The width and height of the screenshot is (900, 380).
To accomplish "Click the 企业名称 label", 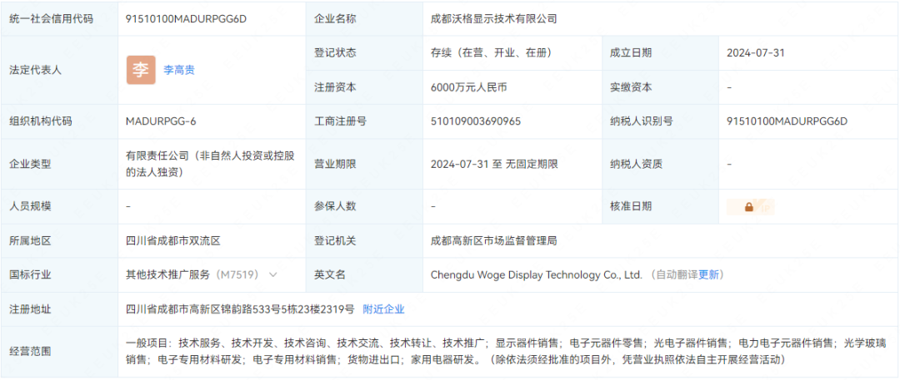I will coord(335,18).
